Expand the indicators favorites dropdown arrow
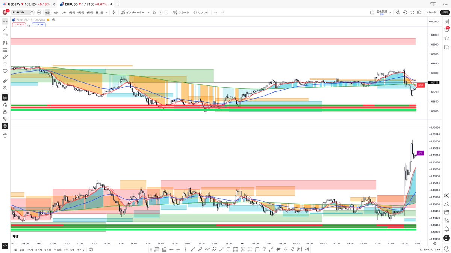 tap(148, 12)
